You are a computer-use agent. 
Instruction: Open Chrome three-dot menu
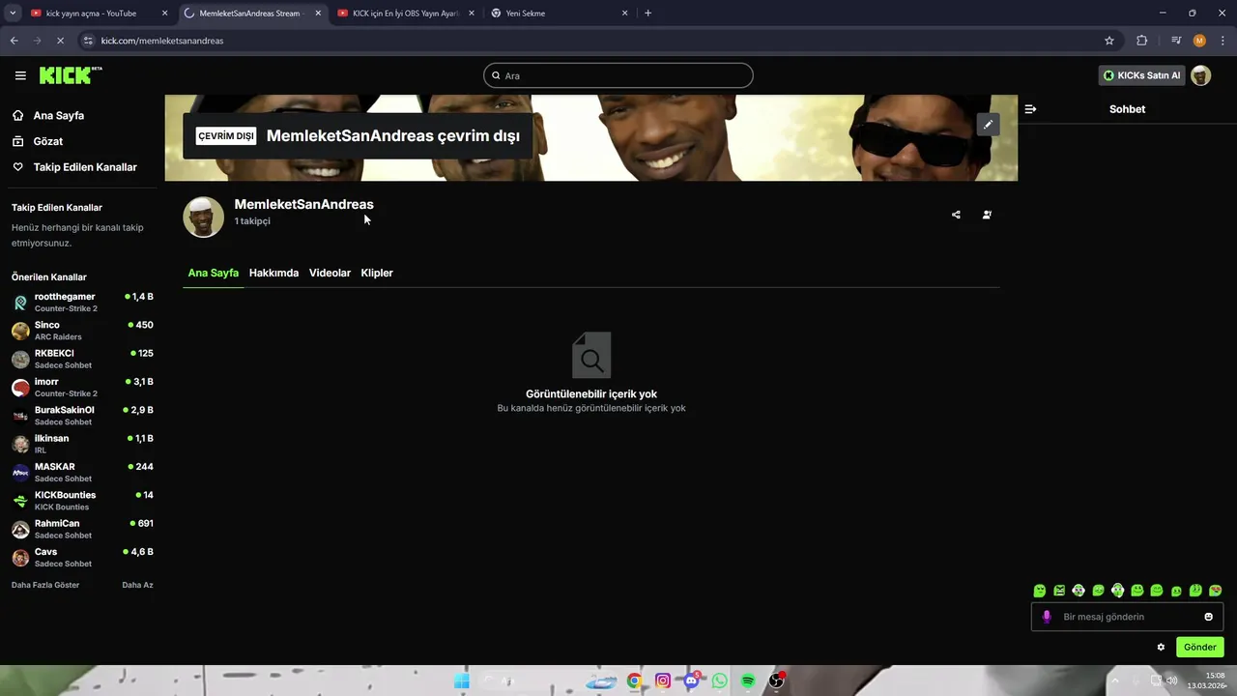pyautogui.click(x=1223, y=41)
